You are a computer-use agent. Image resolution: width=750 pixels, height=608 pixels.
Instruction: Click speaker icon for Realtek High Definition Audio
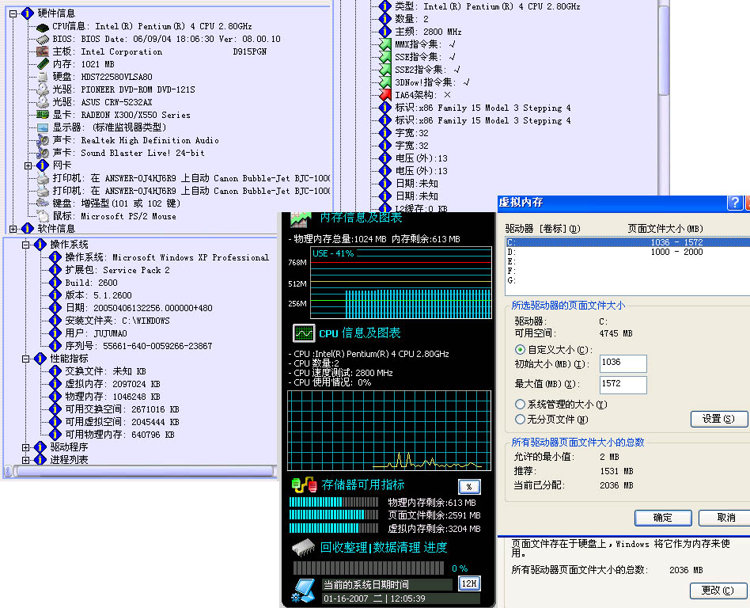(x=43, y=140)
